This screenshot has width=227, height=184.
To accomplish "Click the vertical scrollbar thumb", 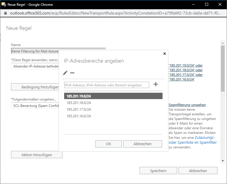I will click(223, 68).
